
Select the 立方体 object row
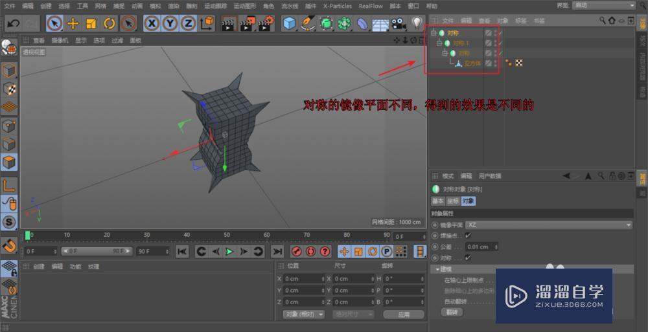coord(472,63)
